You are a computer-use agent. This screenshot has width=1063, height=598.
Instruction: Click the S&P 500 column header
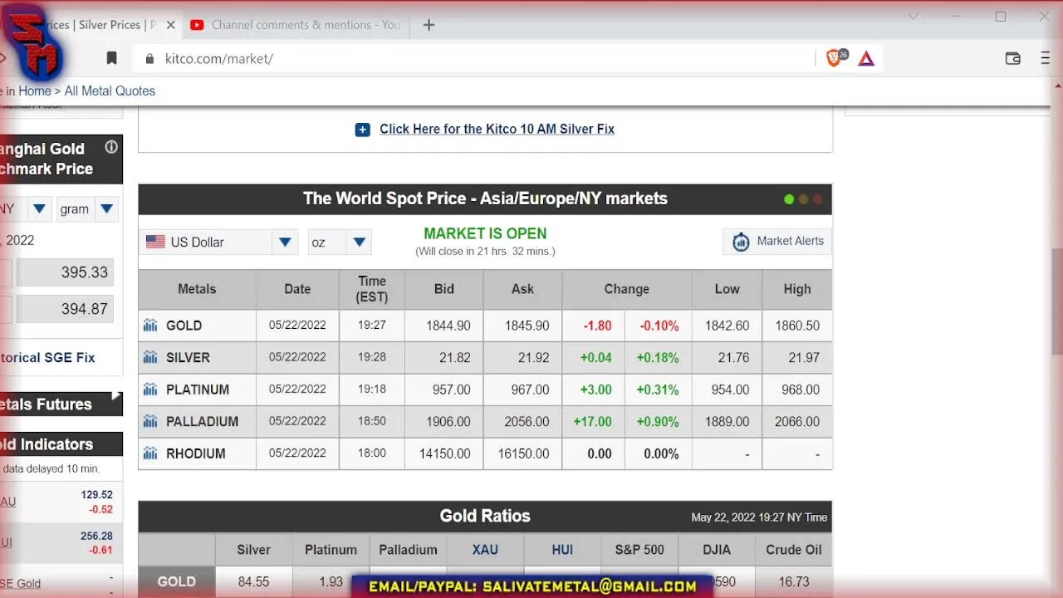(639, 550)
